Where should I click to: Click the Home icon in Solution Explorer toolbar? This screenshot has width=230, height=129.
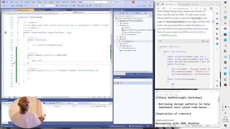[x=121, y=13]
